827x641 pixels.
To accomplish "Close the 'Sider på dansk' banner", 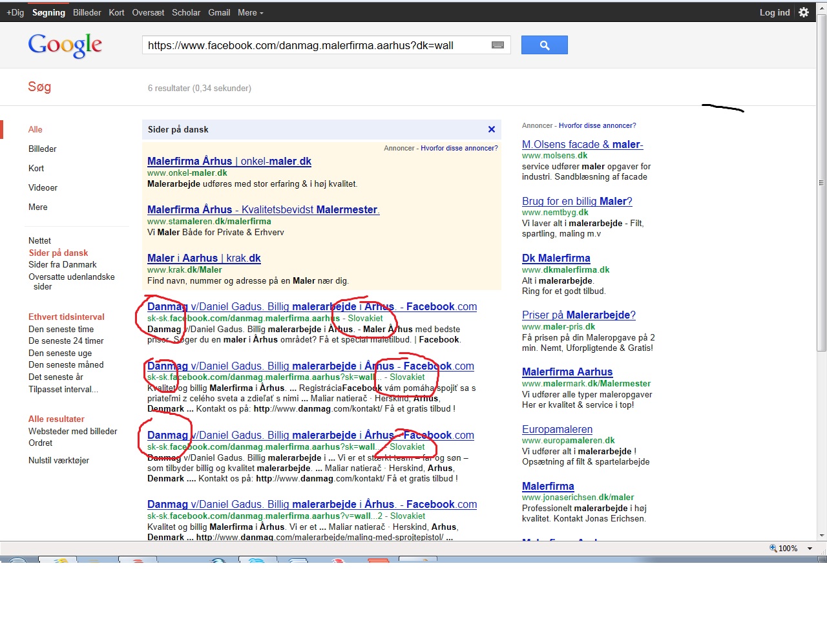I will (x=492, y=129).
